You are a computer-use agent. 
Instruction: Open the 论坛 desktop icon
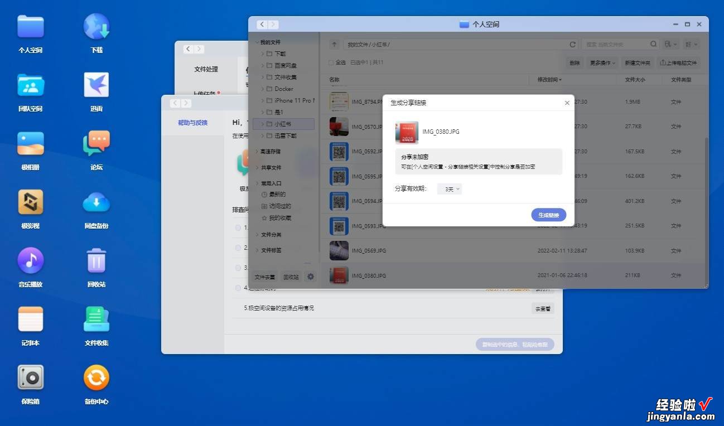coord(96,144)
